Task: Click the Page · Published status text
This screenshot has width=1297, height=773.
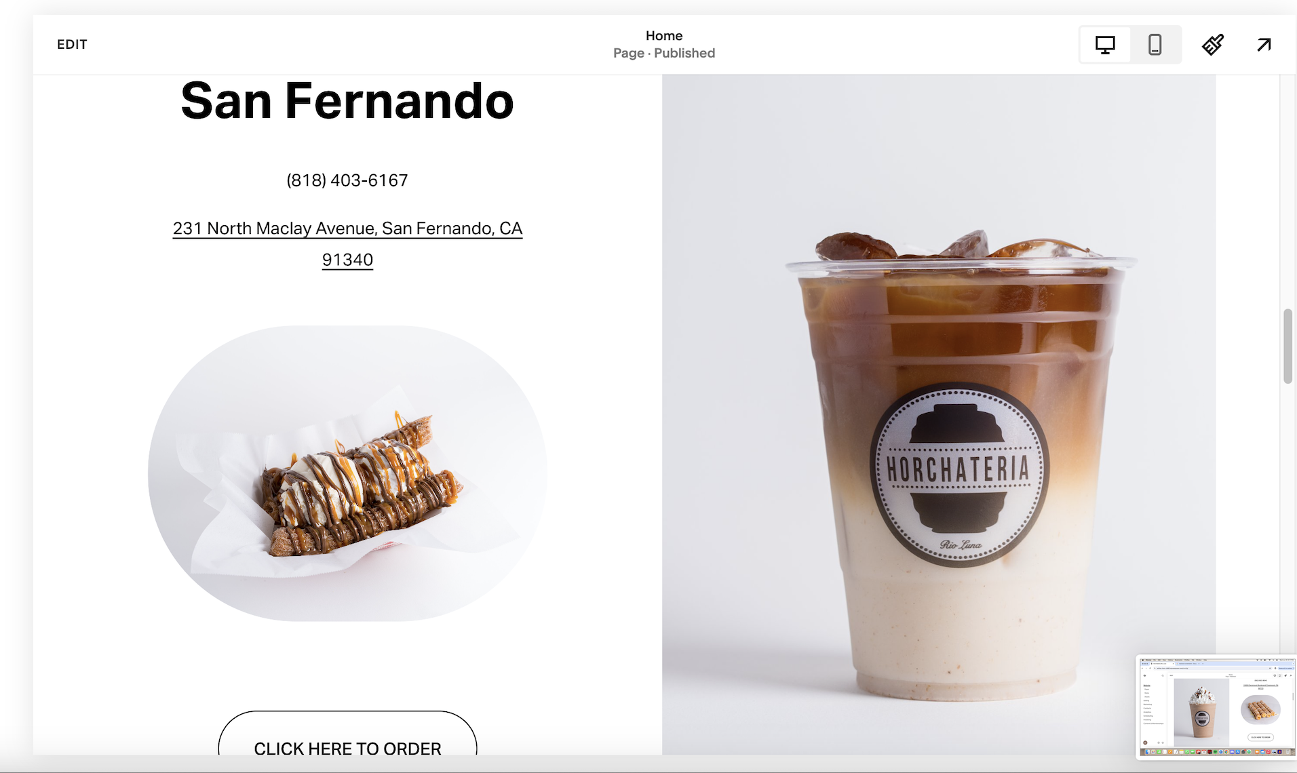Action: click(663, 53)
